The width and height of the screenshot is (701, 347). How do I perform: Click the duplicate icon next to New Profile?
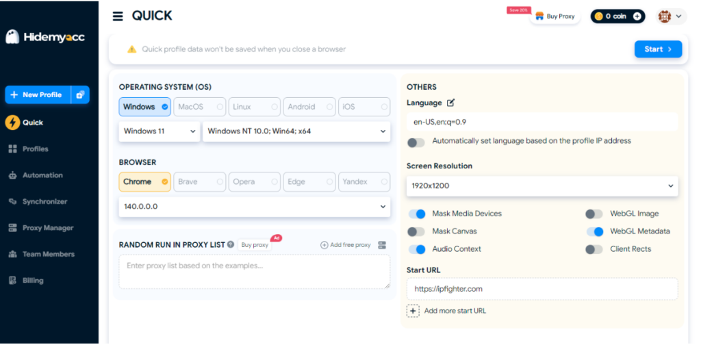[81, 95]
